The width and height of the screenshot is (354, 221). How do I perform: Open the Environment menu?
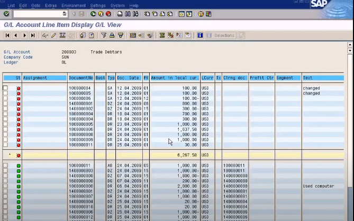[x=74, y=5]
